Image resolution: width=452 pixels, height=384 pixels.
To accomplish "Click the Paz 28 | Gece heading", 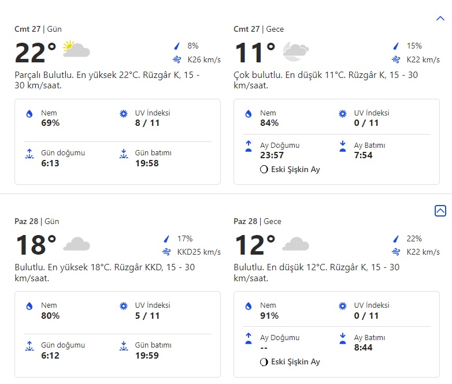I will pos(258,221).
